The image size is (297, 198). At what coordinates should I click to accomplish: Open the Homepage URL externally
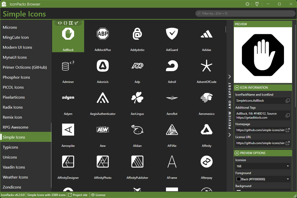click(287, 130)
